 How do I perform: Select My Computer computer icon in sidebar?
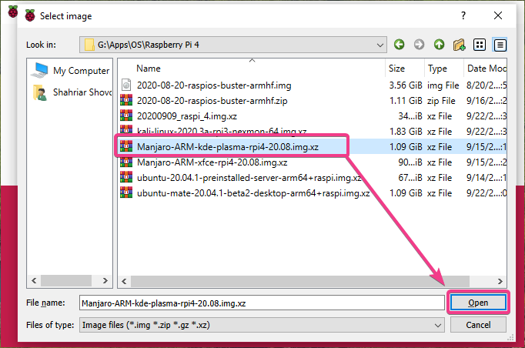(40, 70)
